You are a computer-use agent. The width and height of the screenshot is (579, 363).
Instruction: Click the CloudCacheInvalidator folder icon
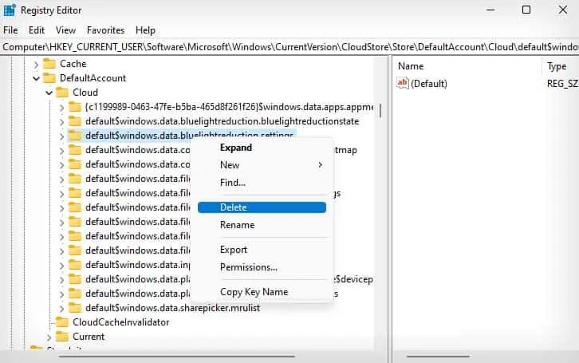click(62, 322)
